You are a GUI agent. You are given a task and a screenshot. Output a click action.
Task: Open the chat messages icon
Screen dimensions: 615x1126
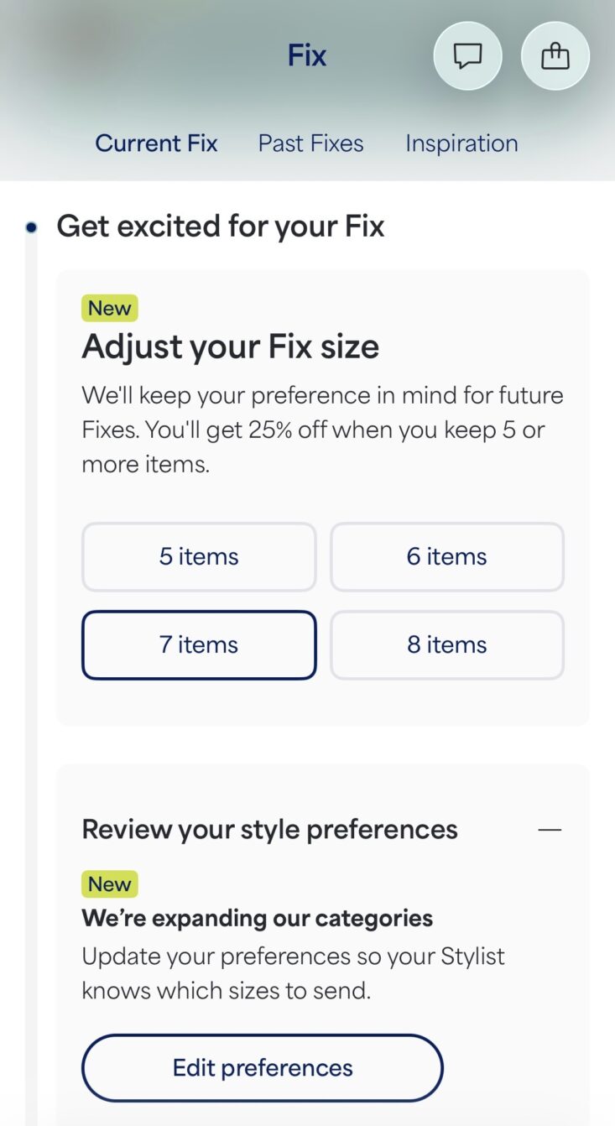click(467, 55)
